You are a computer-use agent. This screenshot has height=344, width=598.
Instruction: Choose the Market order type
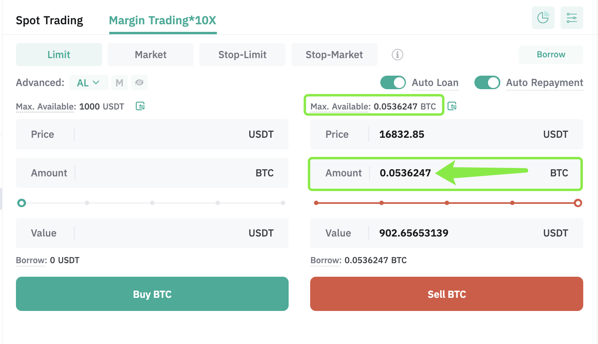[x=151, y=55]
